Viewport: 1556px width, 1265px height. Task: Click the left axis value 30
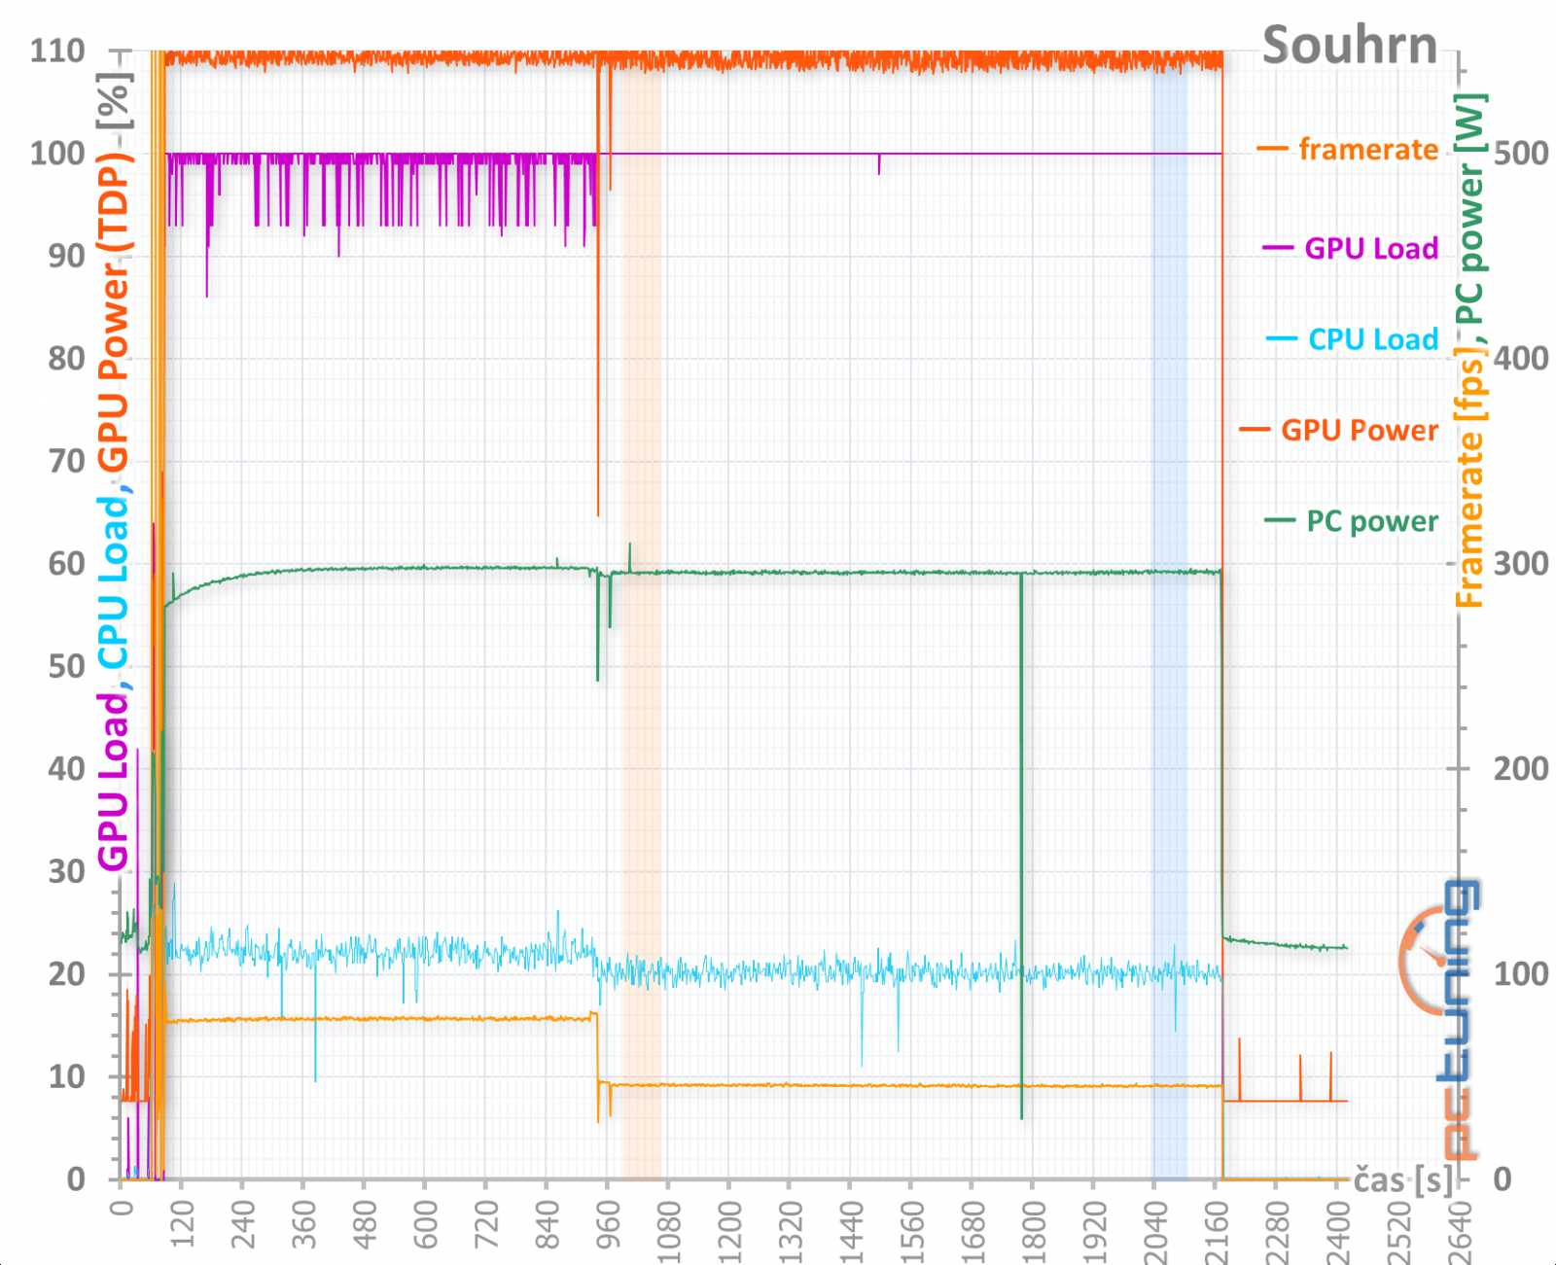coord(67,872)
